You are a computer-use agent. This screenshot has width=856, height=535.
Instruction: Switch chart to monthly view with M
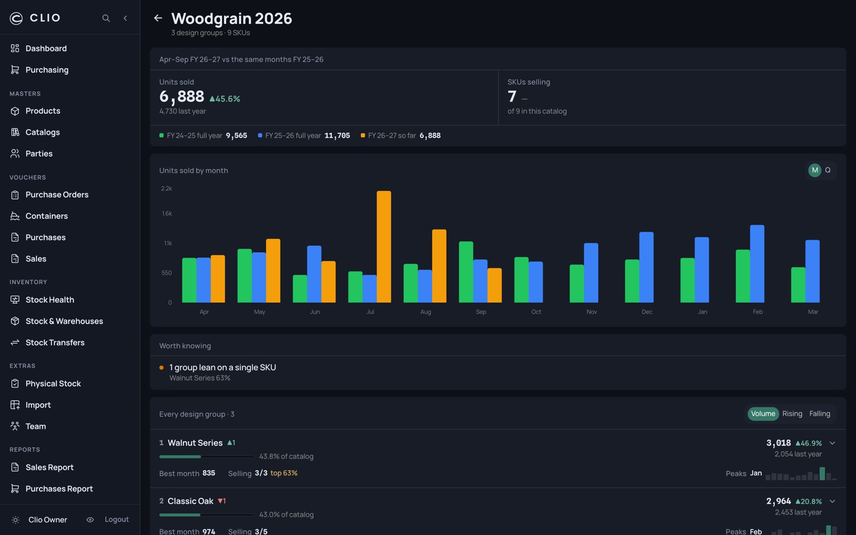[814, 170]
